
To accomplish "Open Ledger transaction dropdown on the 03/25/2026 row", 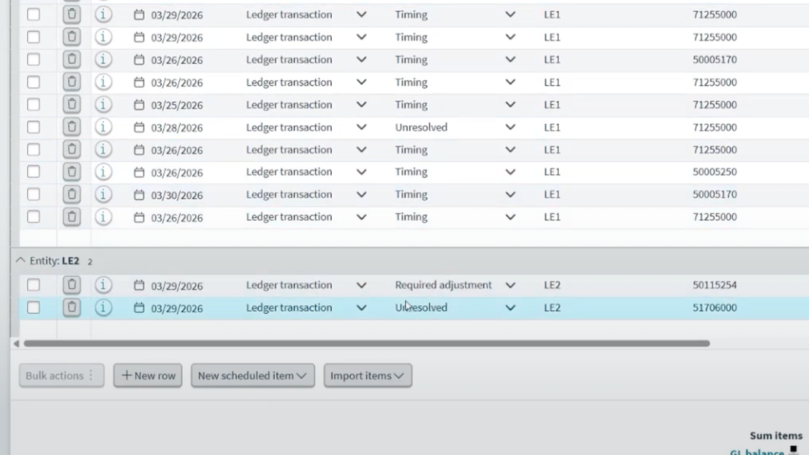I will 362,105.
